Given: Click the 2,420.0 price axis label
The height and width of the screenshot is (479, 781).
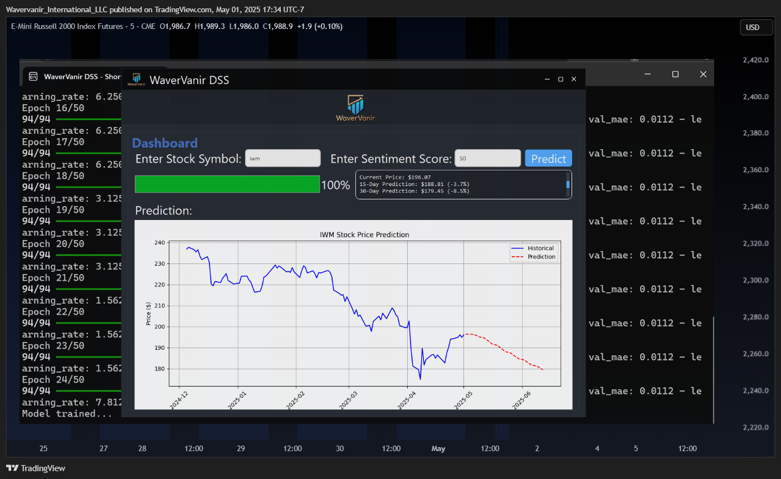Looking at the screenshot, I should pos(756,60).
